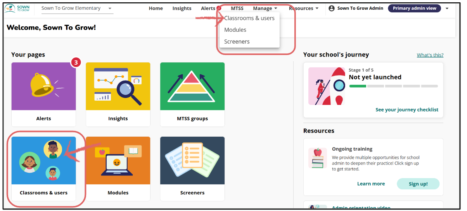
Task: Click the red 3 alerts badge
Action: tap(76, 62)
